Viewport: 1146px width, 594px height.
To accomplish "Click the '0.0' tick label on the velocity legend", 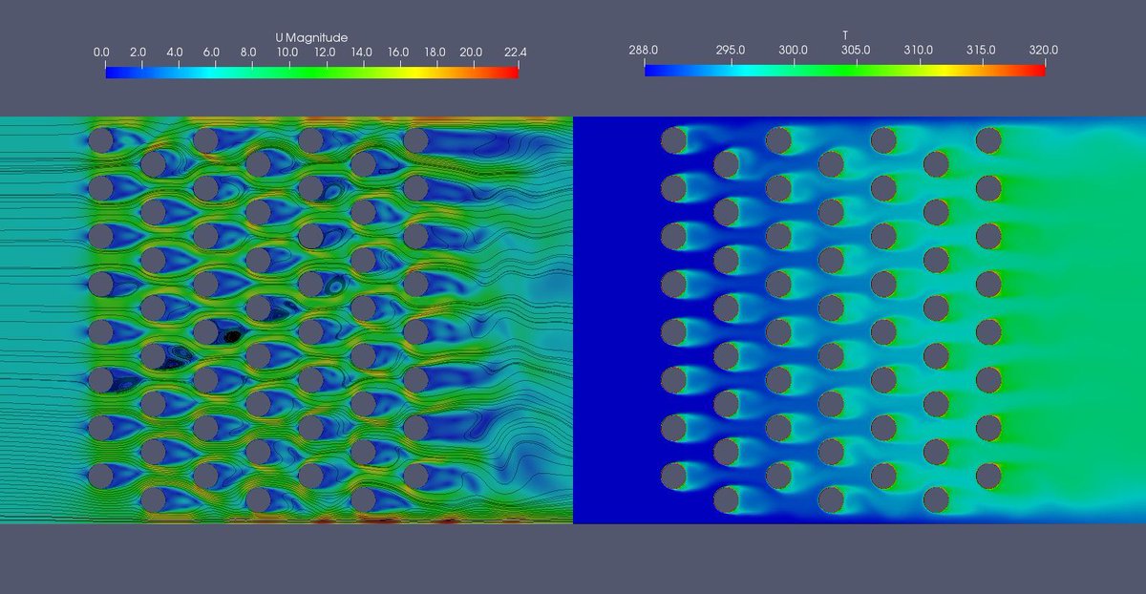I will (x=100, y=53).
